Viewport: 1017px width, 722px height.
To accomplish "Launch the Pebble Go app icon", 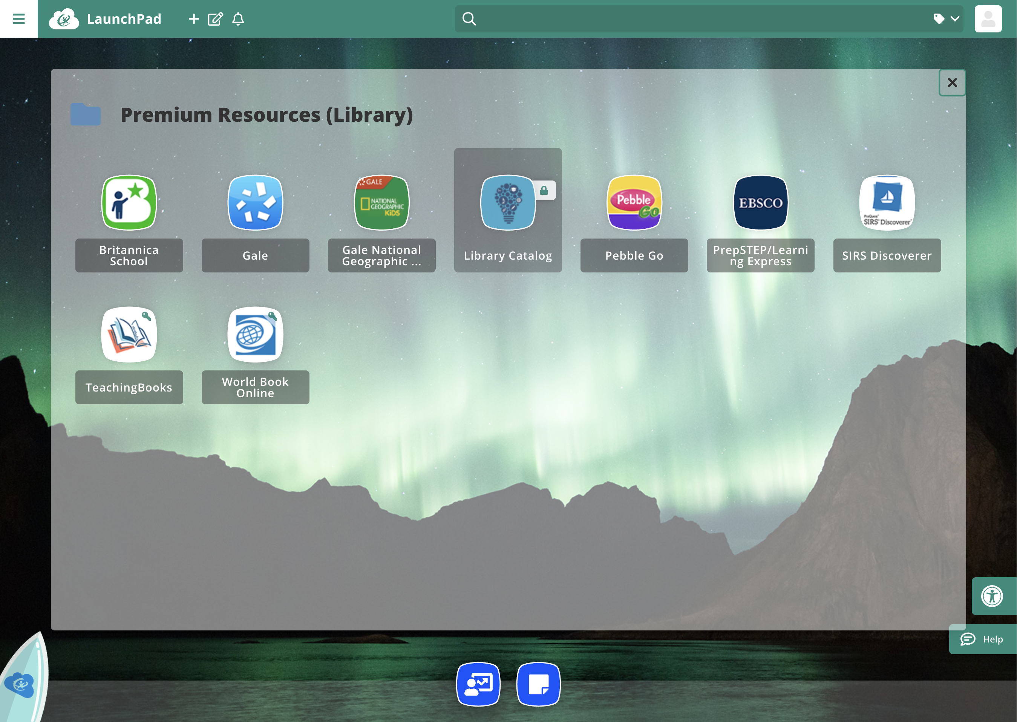I will pos(634,202).
